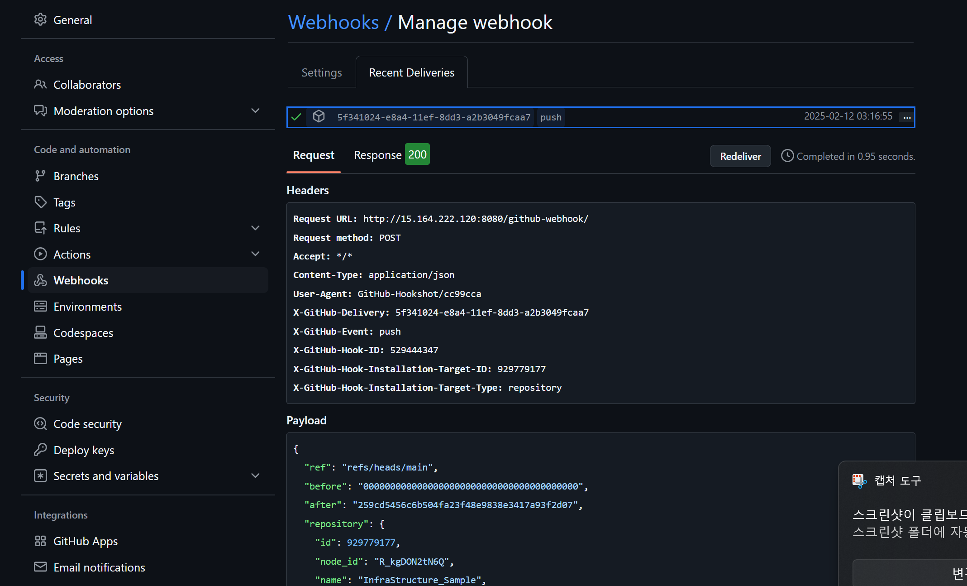
Task: Open delivery ellipsis options menu
Action: click(907, 117)
